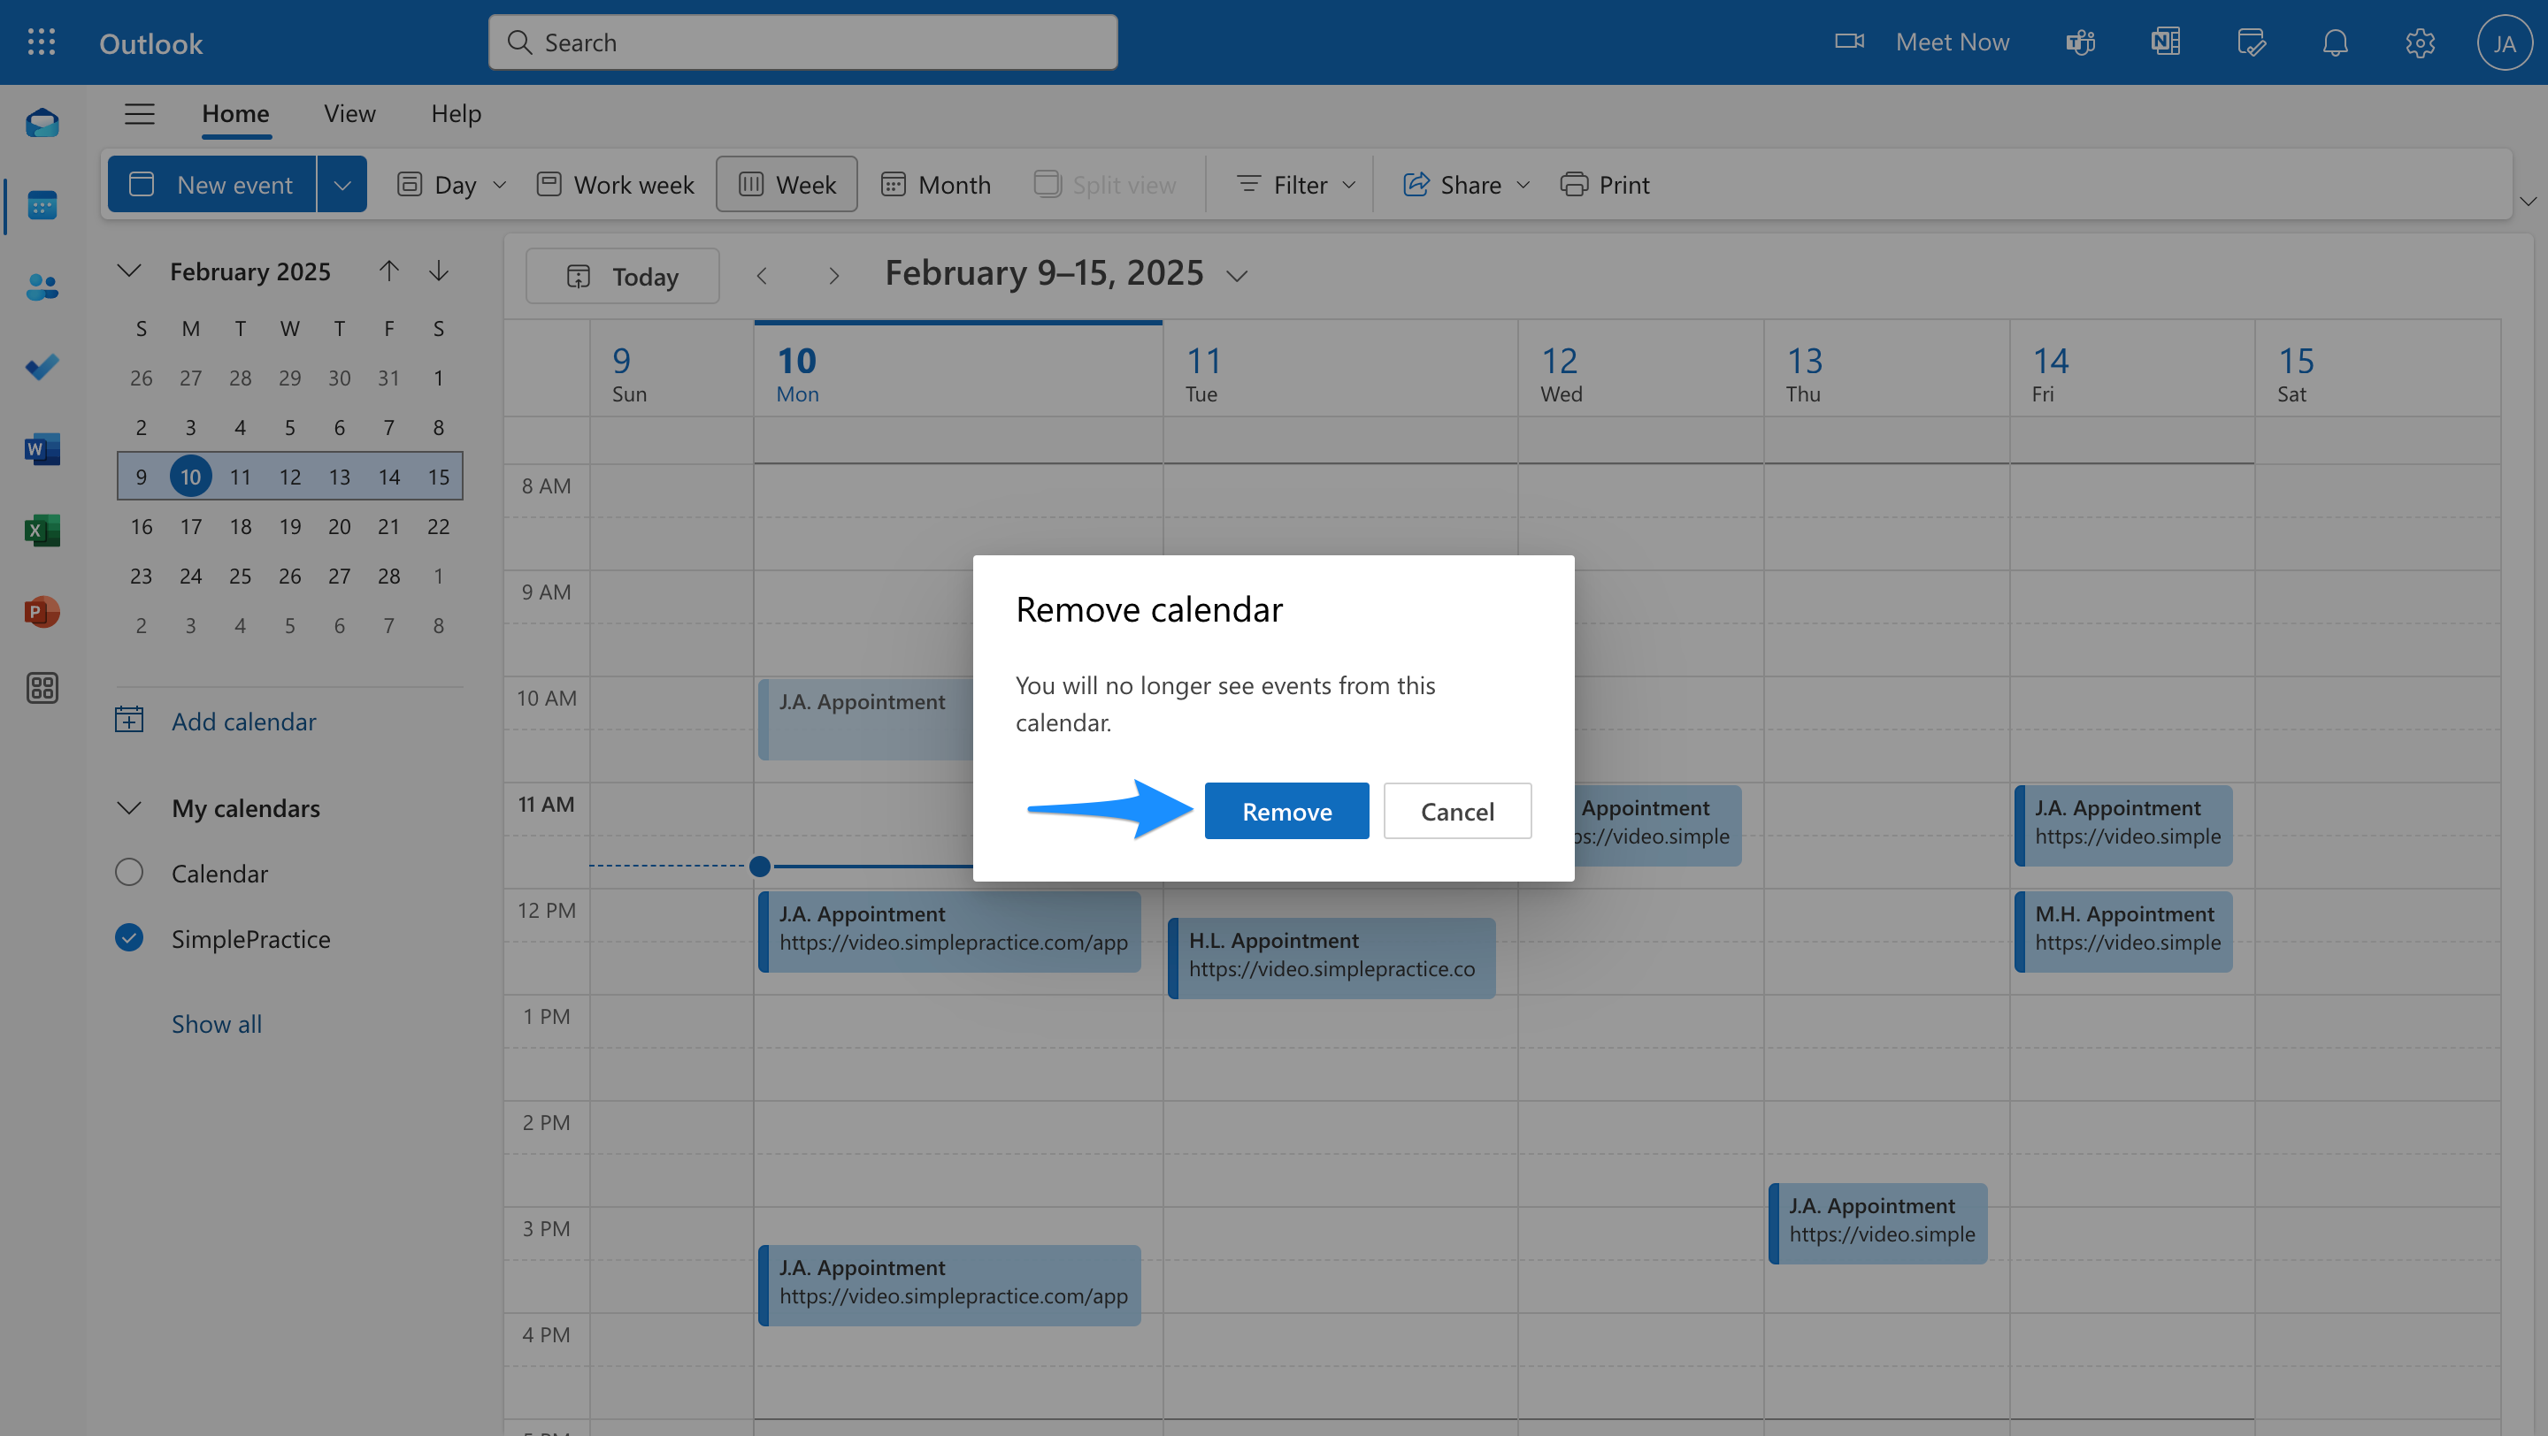The image size is (2548, 1436).
Task: Launch Excel from the sidebar
Action: point(42,531)
